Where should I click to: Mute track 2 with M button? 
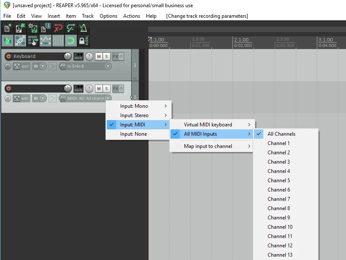point(99,89)
